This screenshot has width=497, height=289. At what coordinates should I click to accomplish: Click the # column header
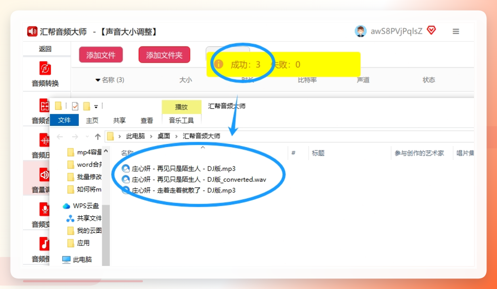click(x=293, y=153)
